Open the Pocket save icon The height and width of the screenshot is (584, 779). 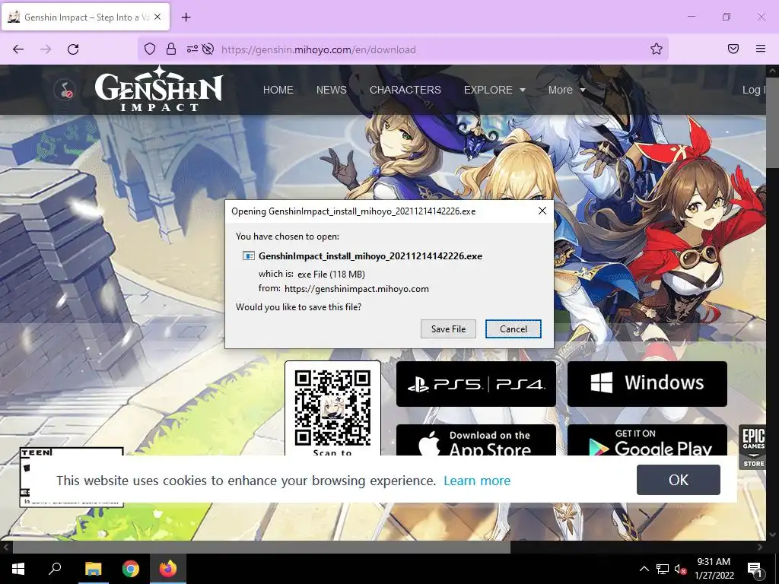[733, 49]
